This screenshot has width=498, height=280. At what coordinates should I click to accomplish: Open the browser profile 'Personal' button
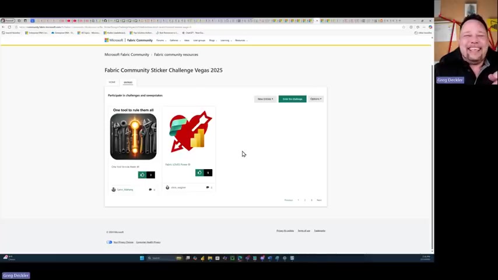[8, 20]
